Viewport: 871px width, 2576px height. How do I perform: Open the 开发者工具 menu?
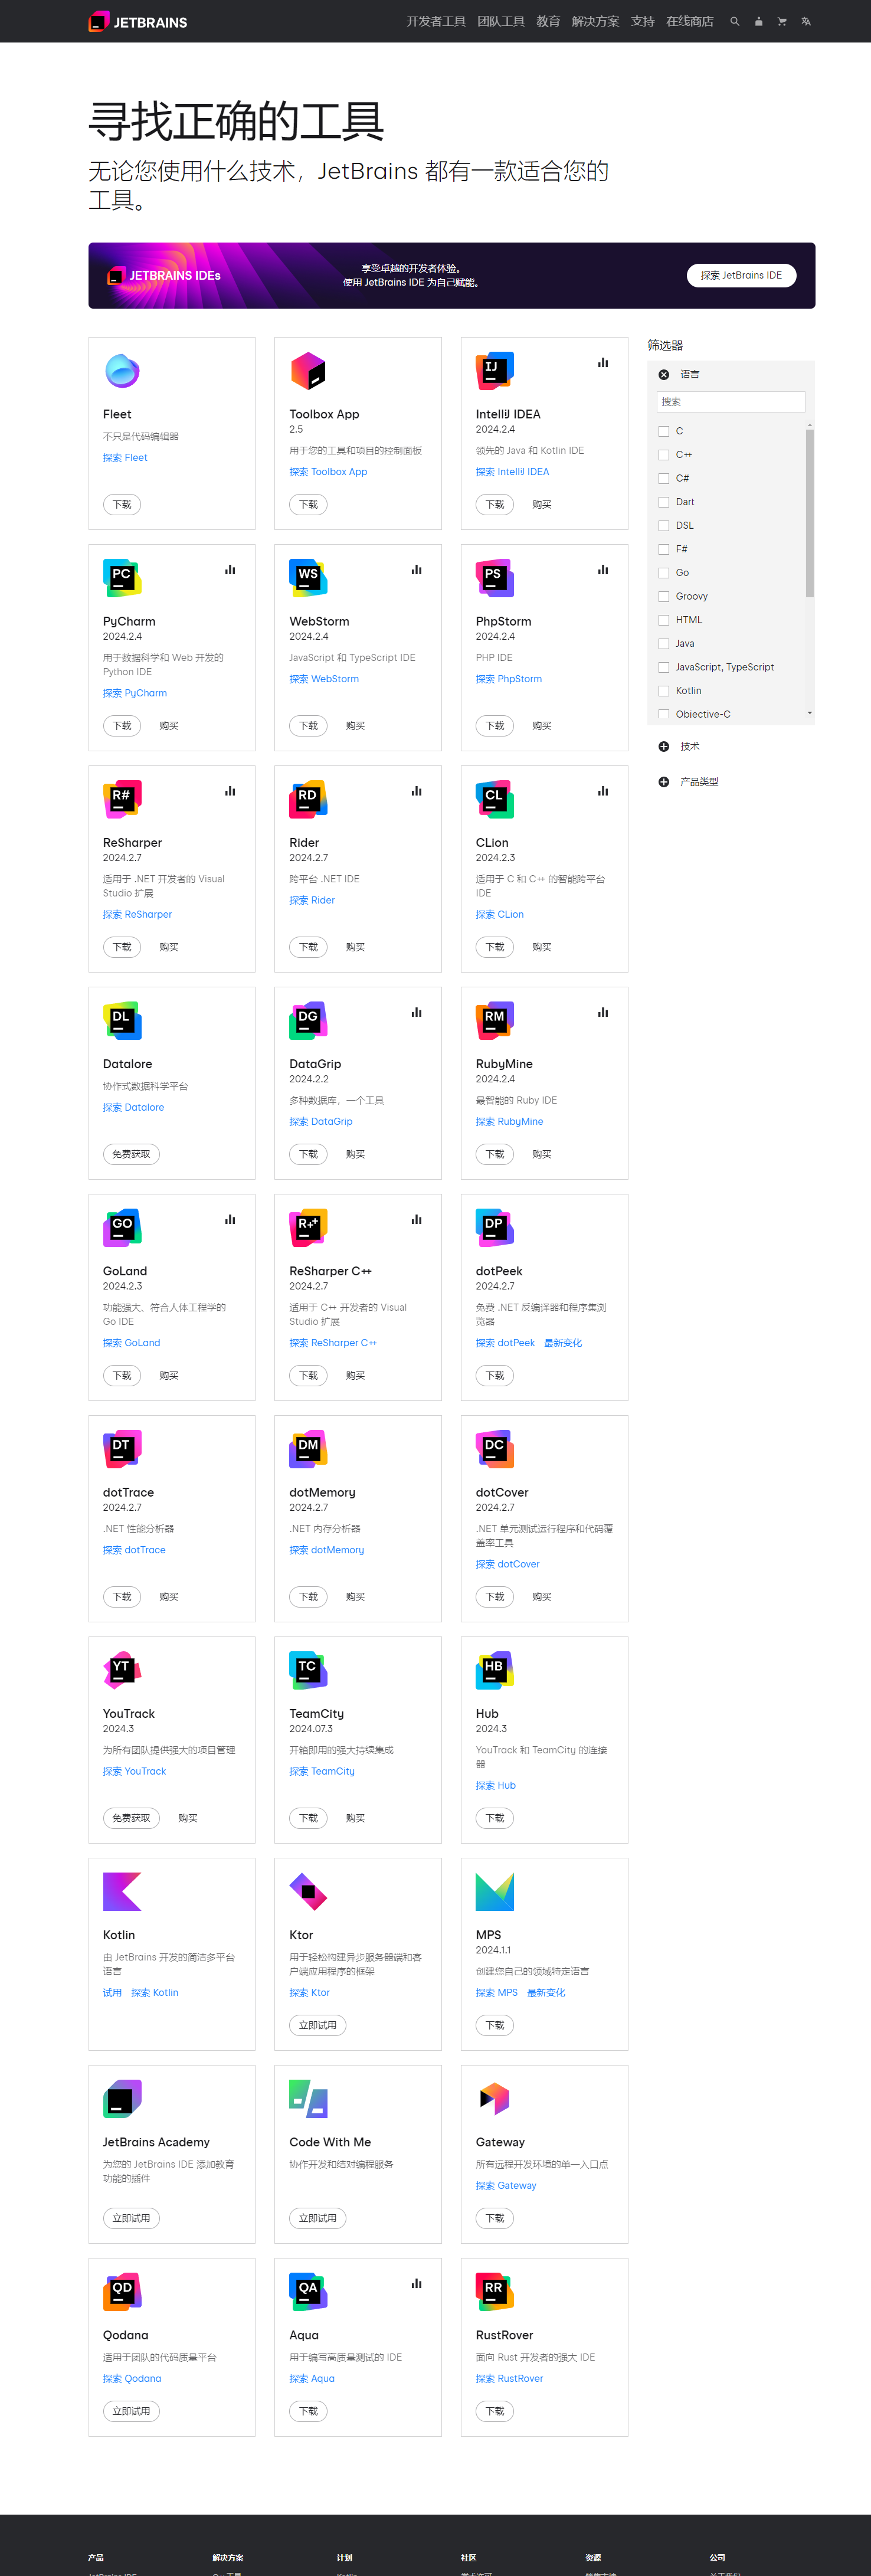click(436, 21)
